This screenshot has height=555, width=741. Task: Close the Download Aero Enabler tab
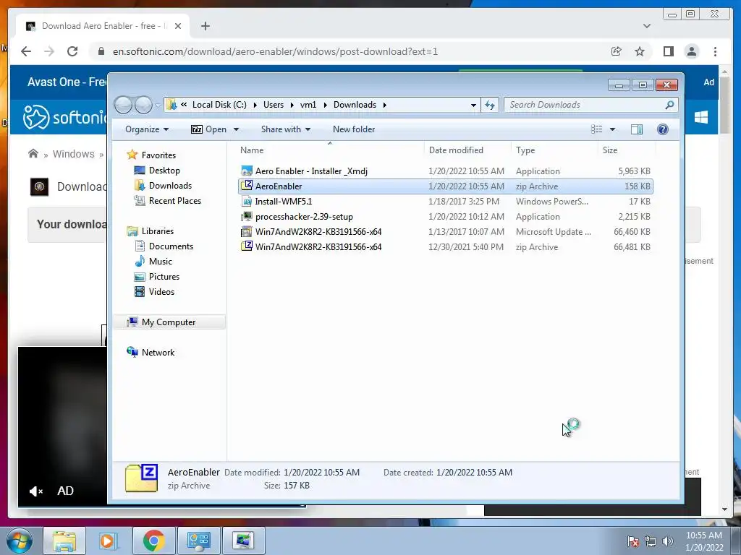(x=178, y=26)
